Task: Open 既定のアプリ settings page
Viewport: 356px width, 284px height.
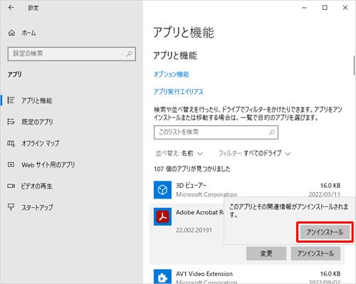Action: 37,122
